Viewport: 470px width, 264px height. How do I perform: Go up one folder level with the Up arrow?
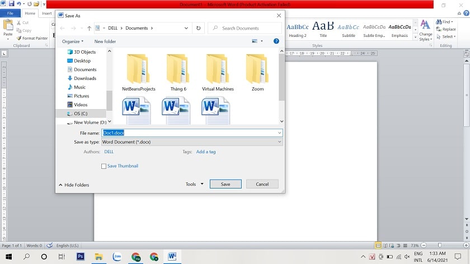coord(88,28)
